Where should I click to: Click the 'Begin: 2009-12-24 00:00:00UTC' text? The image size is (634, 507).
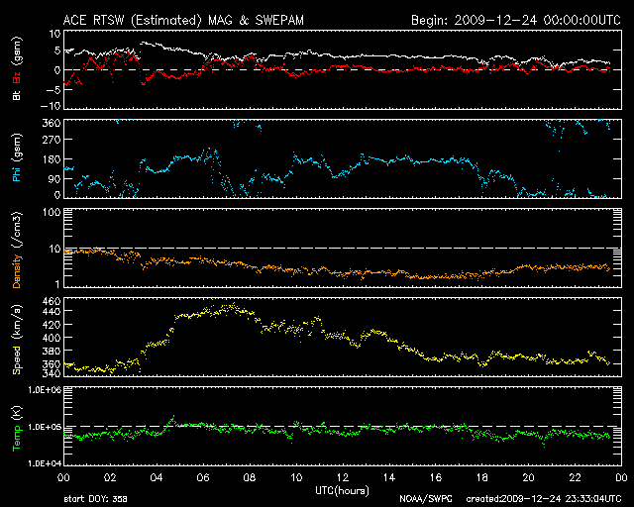pos(516,20)
